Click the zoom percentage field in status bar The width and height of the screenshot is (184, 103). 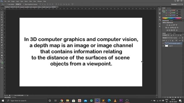point(6,96)
